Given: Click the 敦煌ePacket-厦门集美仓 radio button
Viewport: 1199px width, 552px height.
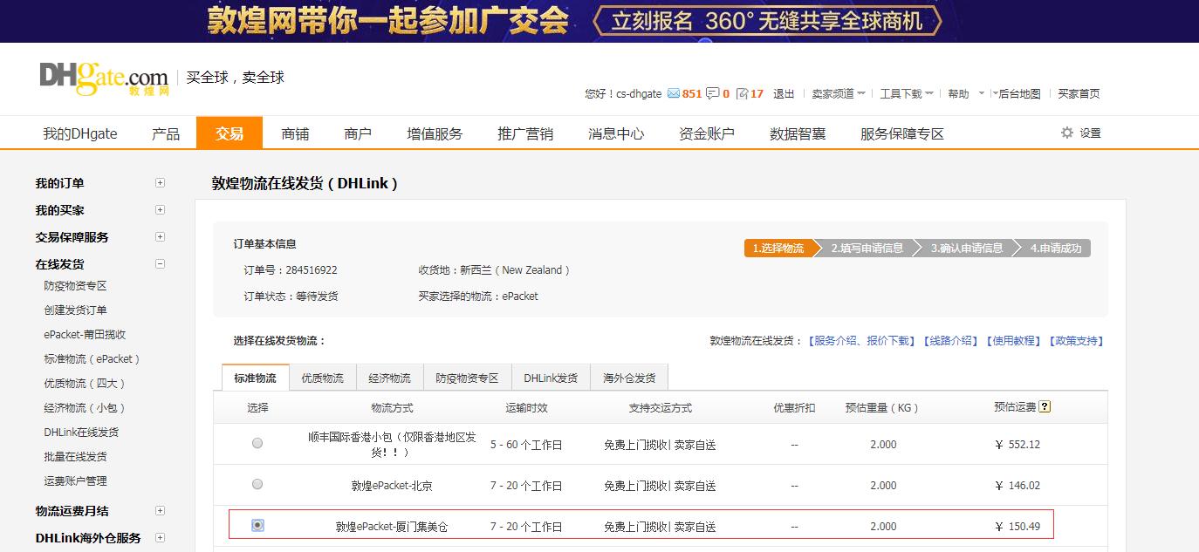Looking at the screenshot, I should [x=257, y=525].
